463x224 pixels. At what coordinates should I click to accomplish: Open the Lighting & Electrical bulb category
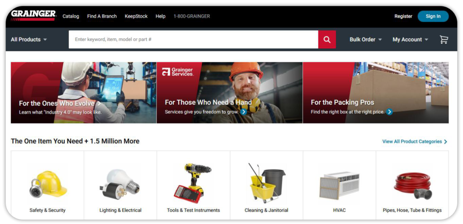(120, 185)
